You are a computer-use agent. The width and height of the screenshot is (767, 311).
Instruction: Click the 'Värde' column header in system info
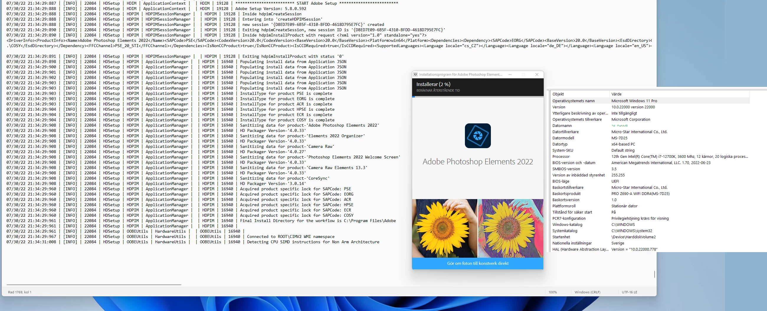679,94
